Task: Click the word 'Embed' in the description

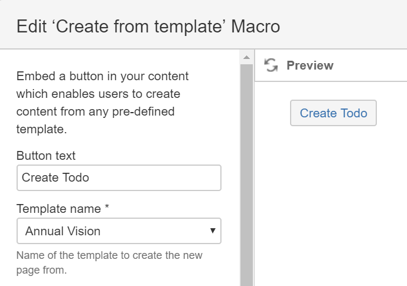Action: (34, 77)
